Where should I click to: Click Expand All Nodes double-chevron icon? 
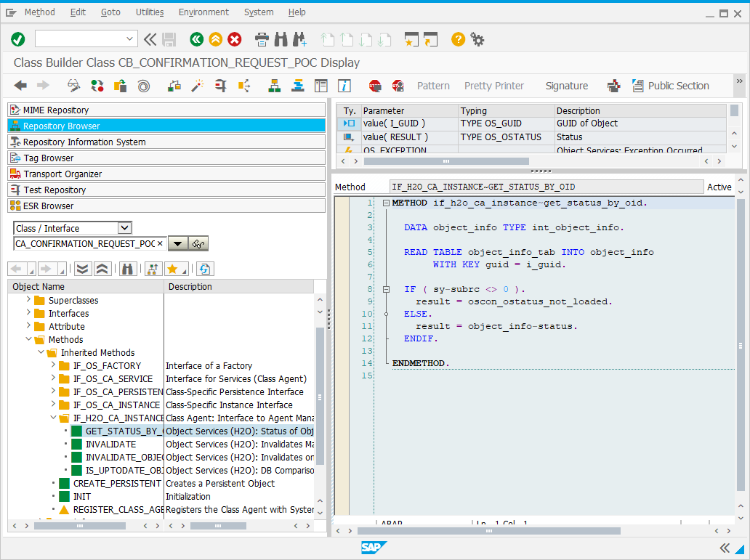[83, 269]
